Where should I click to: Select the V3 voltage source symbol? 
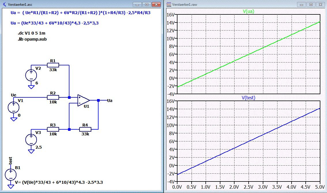(31, 139)
